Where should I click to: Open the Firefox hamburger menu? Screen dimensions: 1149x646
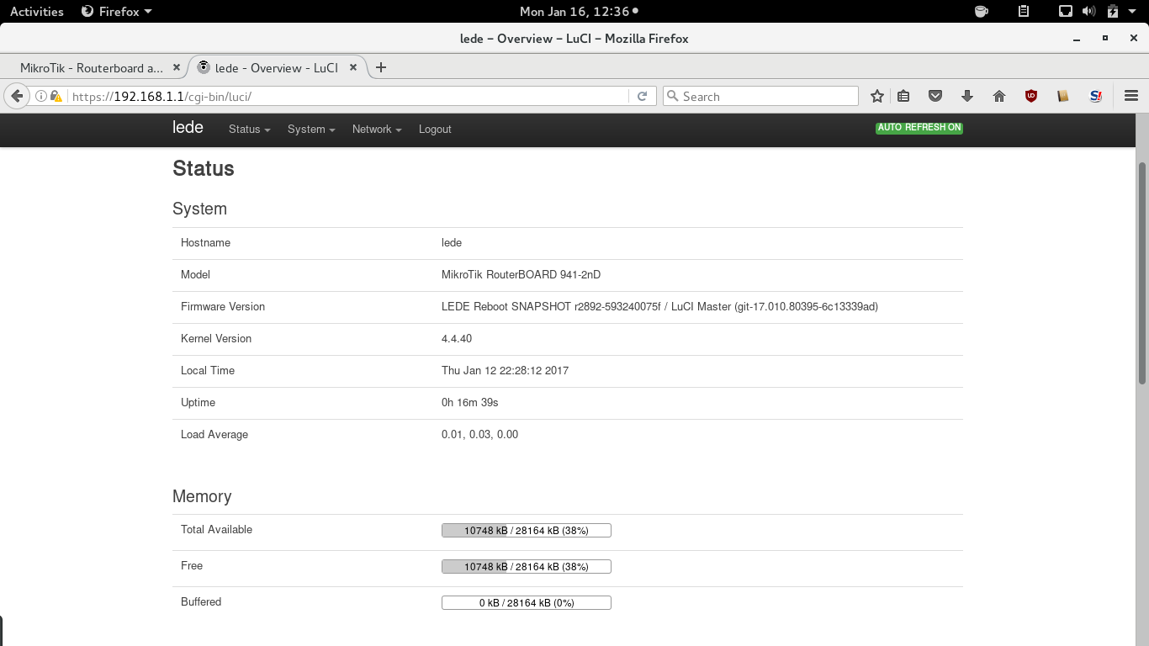coord(1131,97)
